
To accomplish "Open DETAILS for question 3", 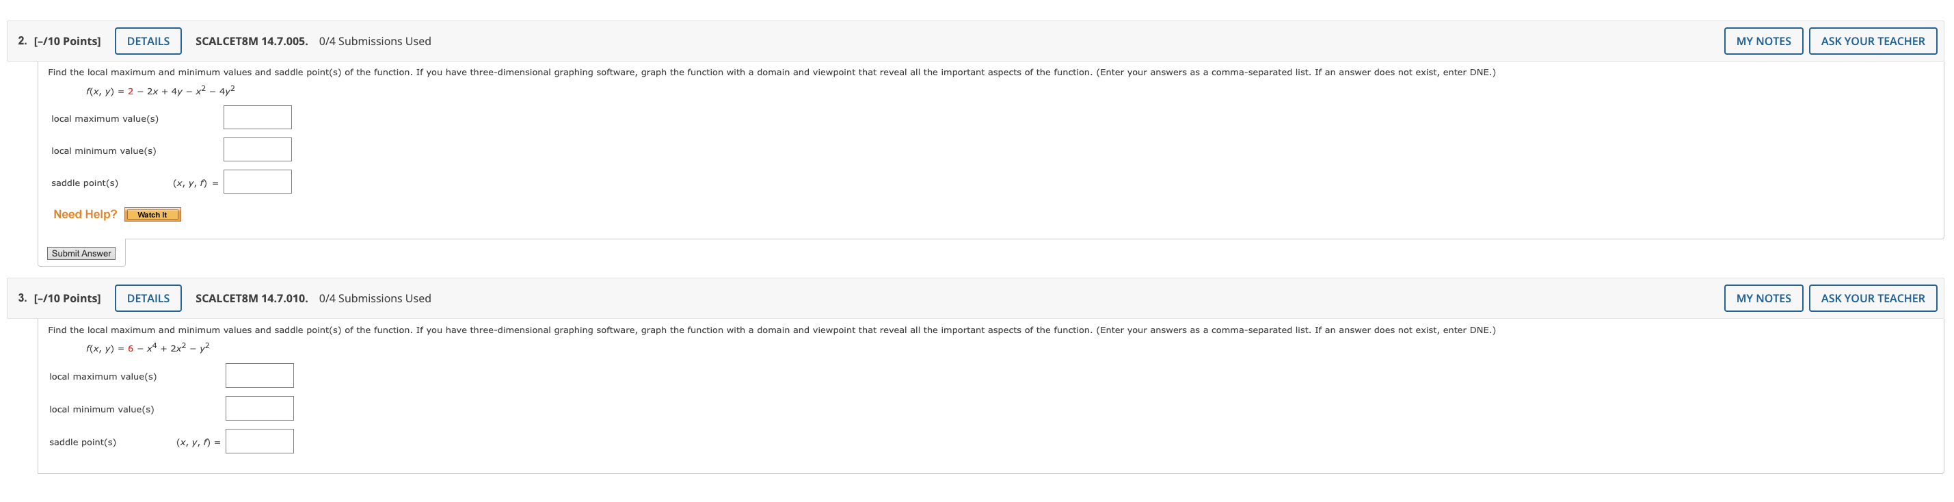I will coord(148,298).
